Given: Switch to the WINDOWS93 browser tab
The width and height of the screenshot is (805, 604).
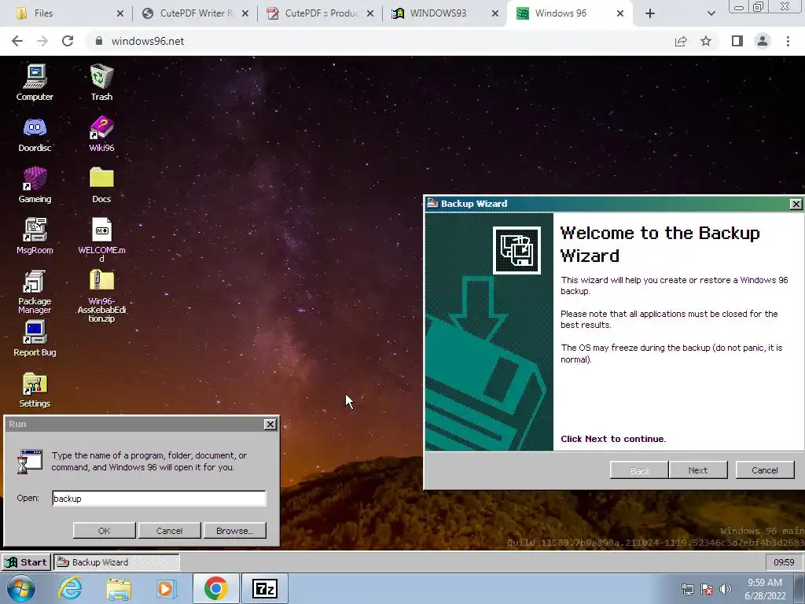Looking at the screenshot, I should click(445, 13).
